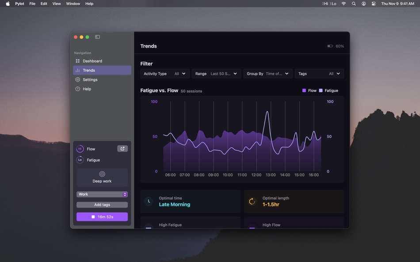Switch to the Settings section

[x=90, y=79]
